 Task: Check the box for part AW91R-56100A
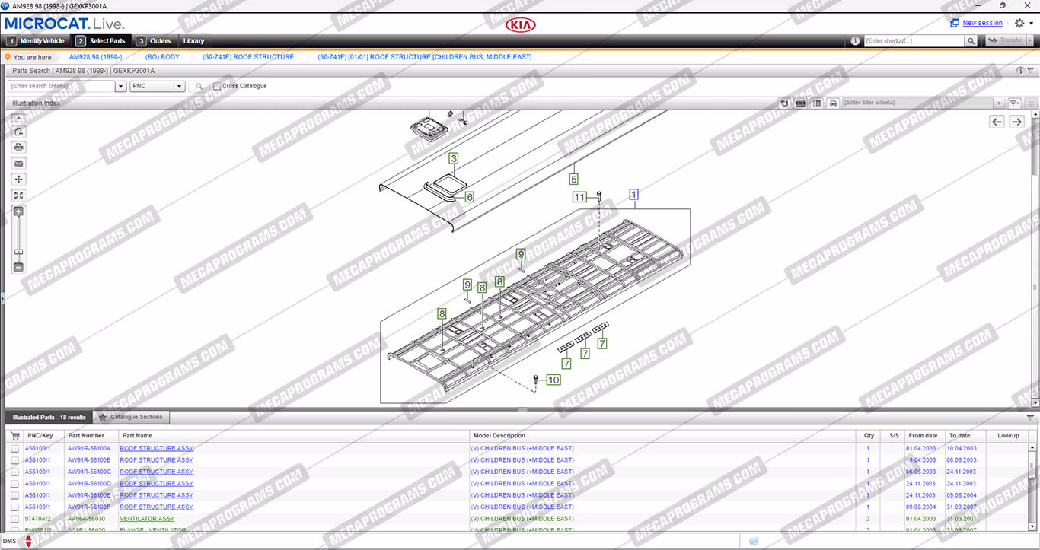[x=15, y=449]
